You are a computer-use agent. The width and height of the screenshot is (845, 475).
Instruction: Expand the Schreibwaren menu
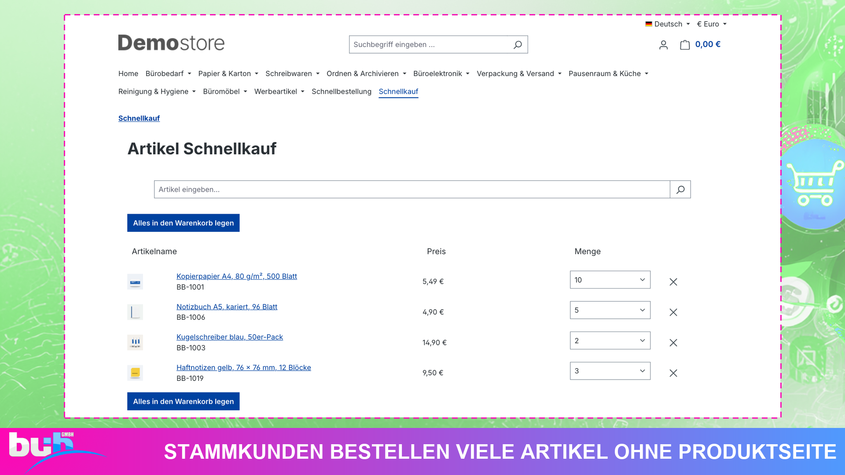click(x=292, y=74)
